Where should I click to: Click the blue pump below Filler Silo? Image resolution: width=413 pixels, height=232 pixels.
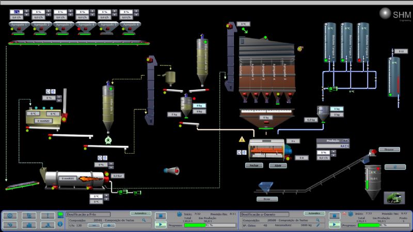click(x=108, y=140)
